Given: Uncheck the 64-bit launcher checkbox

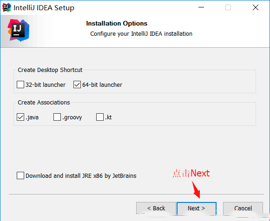Looking at the screenshot, I should pyautogui.click(x=77, y=84).
